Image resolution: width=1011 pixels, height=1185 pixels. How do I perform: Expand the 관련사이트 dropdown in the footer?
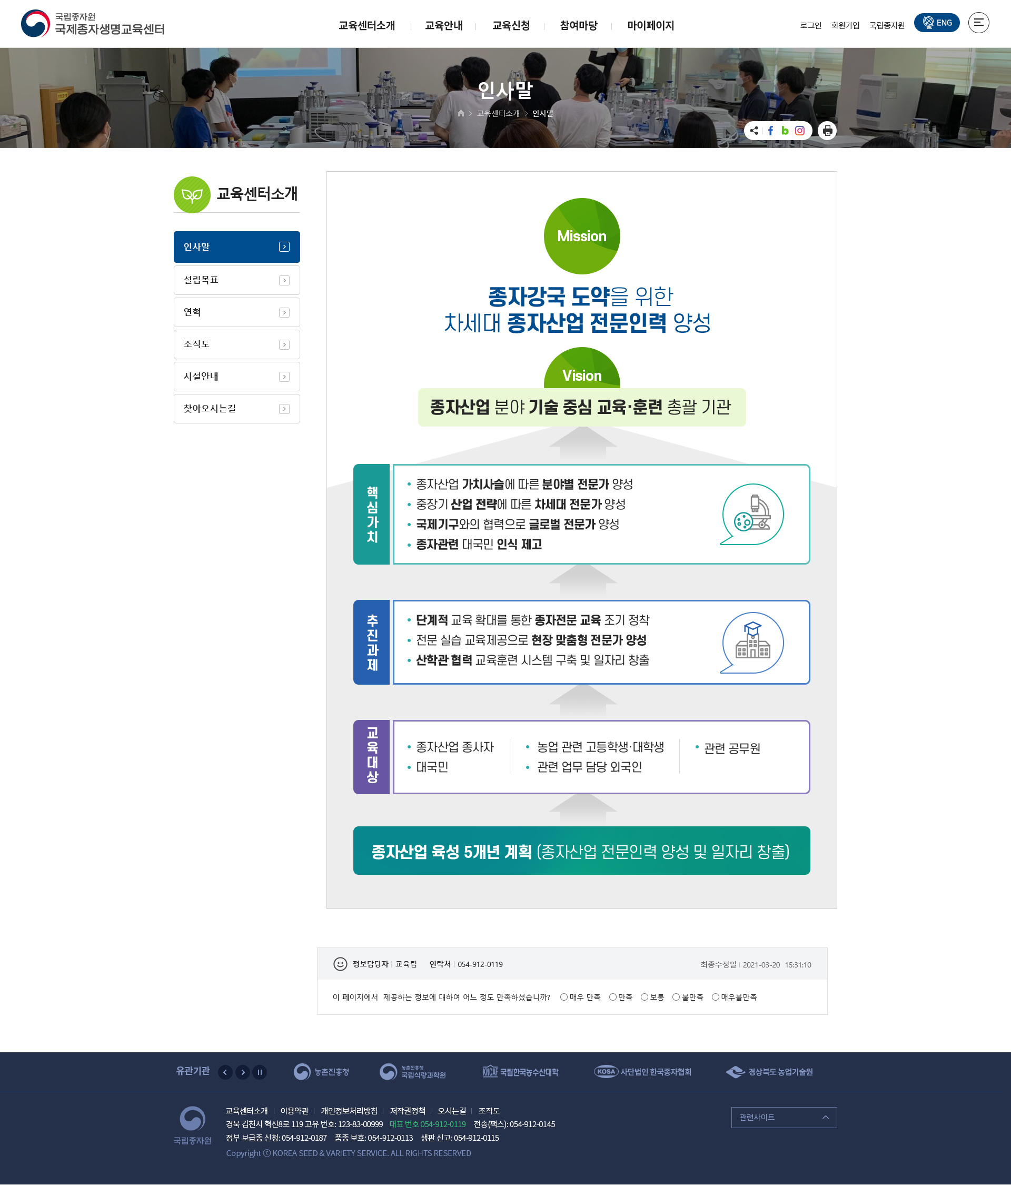(825, 1118)
